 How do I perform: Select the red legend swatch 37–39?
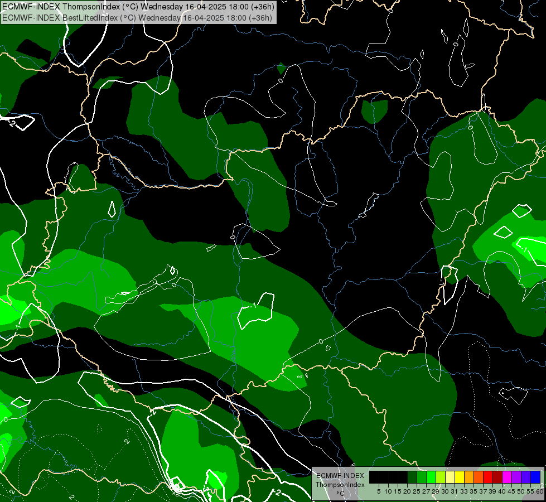pyautogui.click(x=488, y=477)
